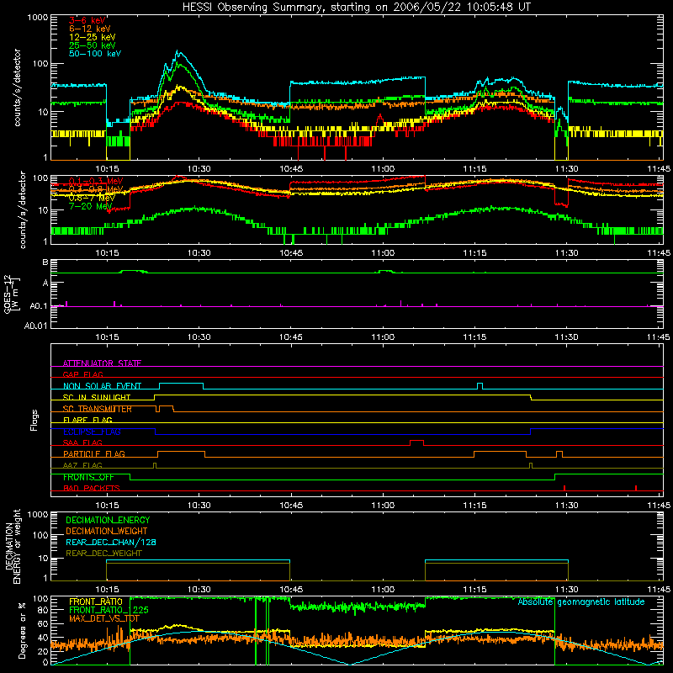
Task: Click the Degrees or % axis label
Action: tap(22, 630)
